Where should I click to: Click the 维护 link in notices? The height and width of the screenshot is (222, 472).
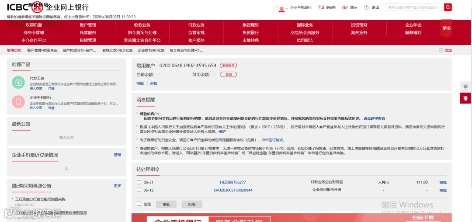222,132
